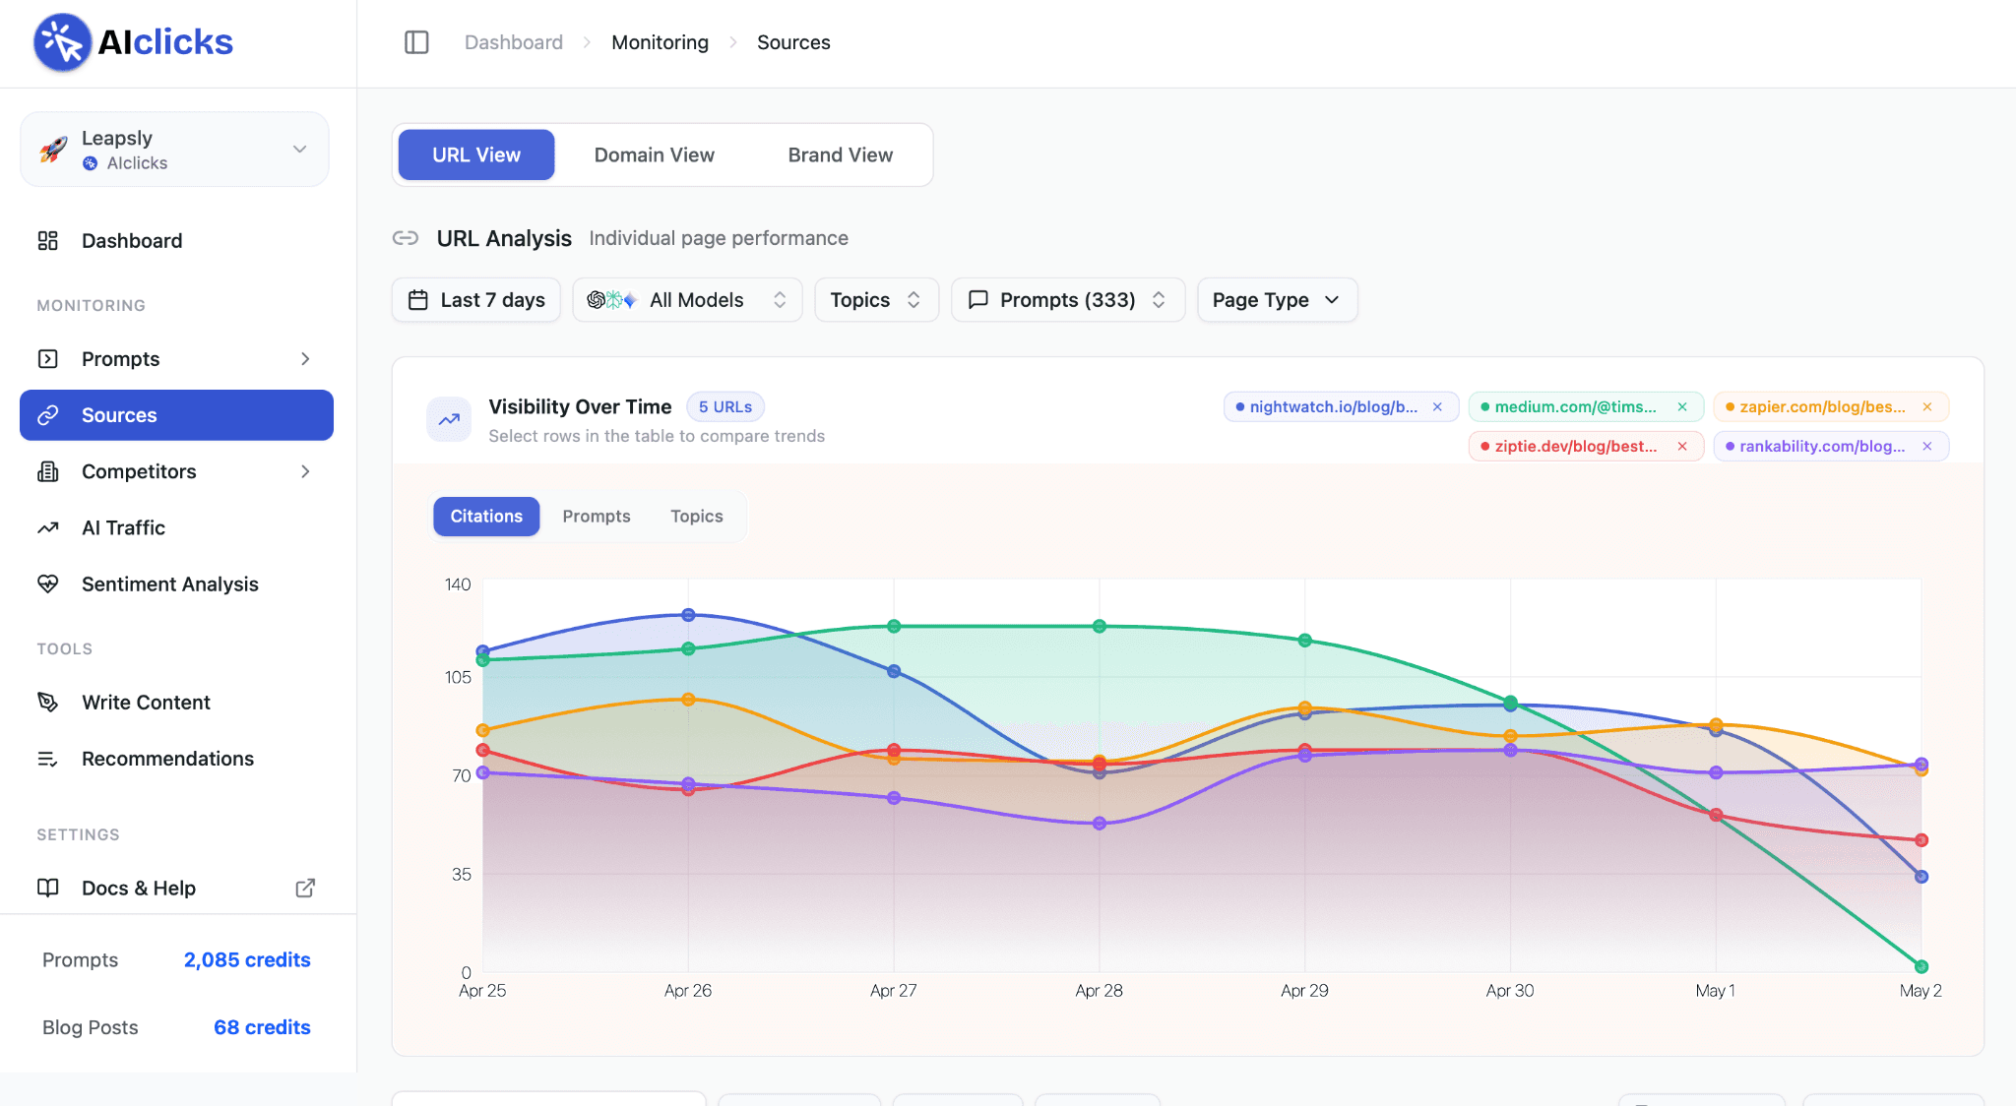The width and height of the screenshot is (2016, 1106).
Task: Toggle the sidebar panel icon
Action: 416,42
